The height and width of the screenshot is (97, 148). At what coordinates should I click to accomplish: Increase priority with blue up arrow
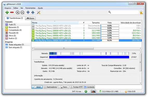pyautogui.click(x=33, y=12)
